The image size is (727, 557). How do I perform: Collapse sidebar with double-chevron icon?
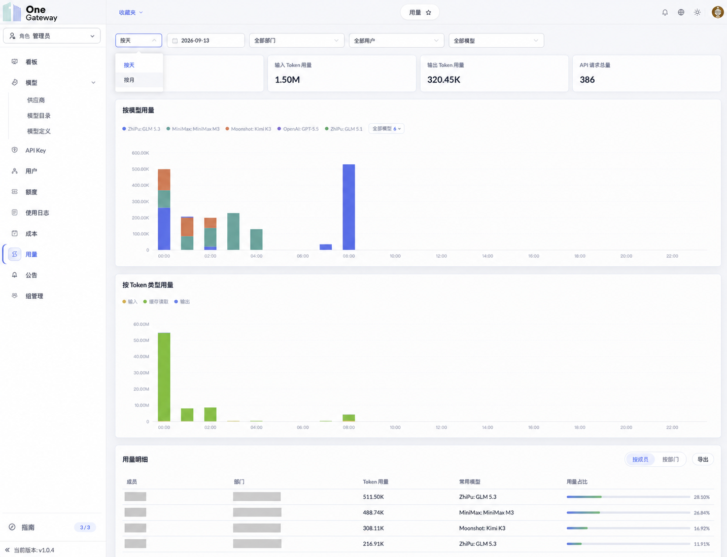click(x=7, y=550)
